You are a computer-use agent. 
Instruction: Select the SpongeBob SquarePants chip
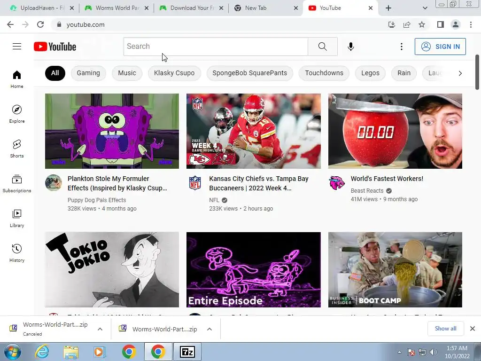click(x=250, y=73)
